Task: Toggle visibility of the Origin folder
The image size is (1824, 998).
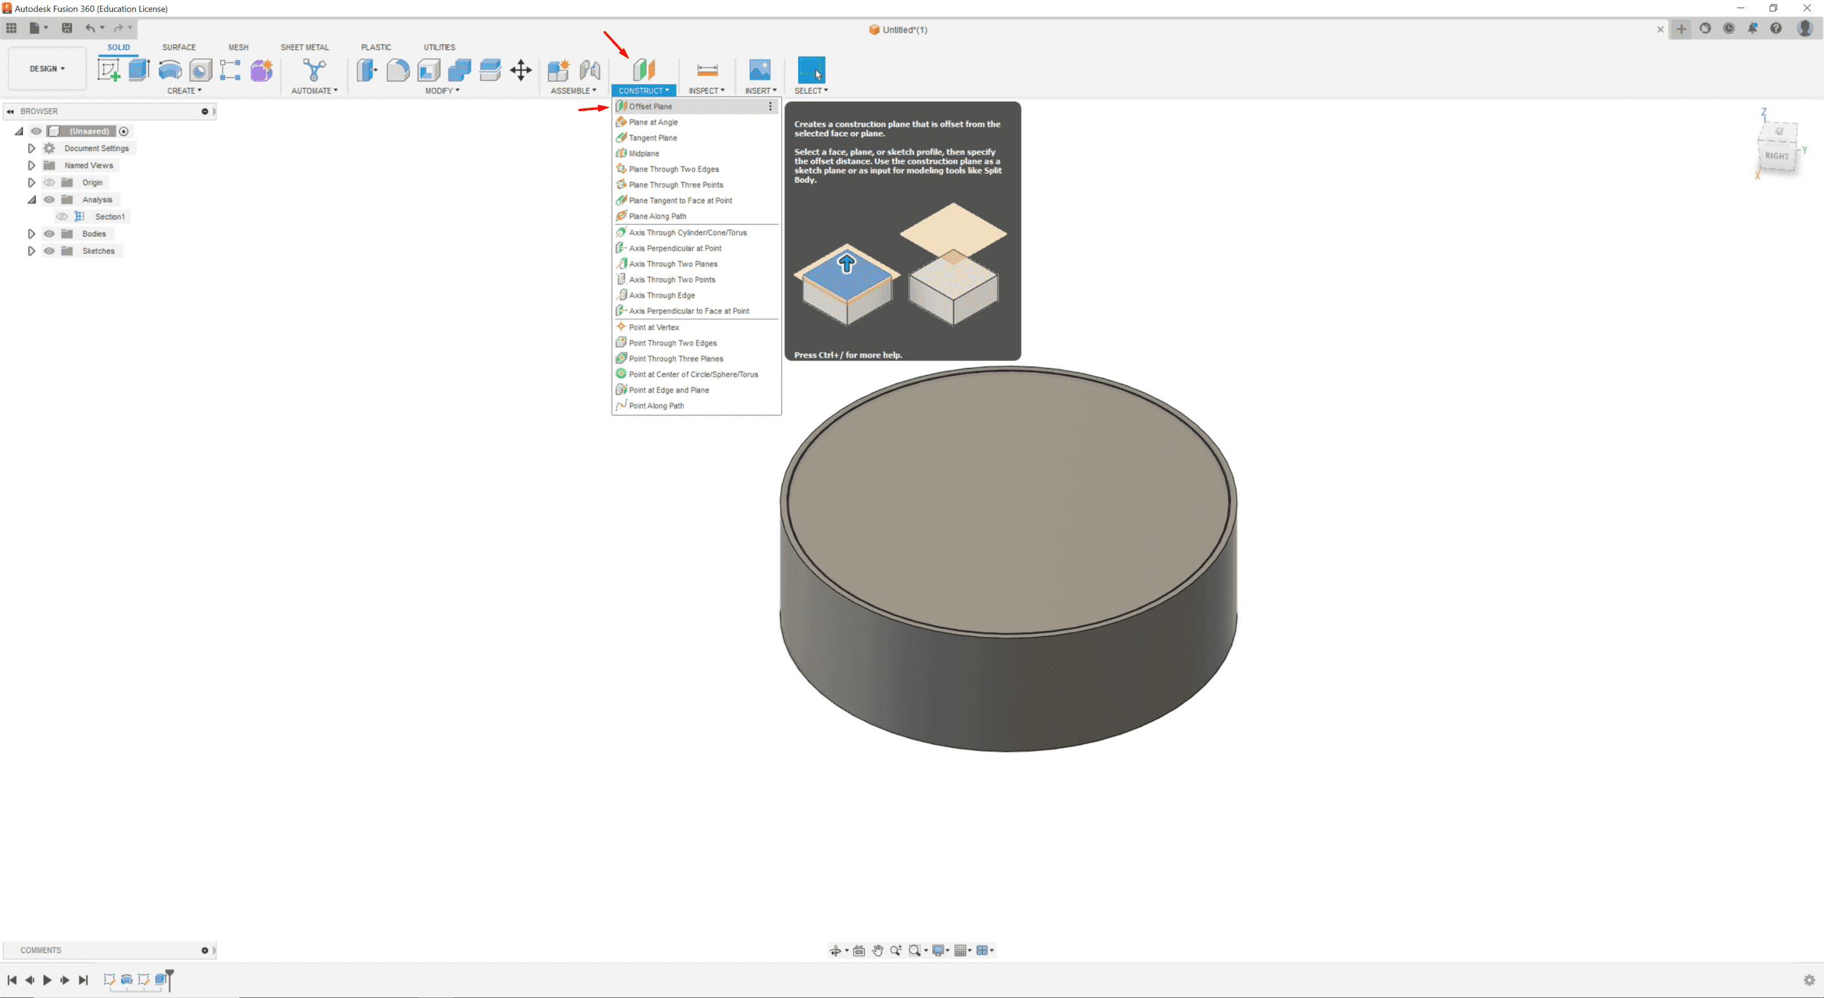Action: [49, 182]
